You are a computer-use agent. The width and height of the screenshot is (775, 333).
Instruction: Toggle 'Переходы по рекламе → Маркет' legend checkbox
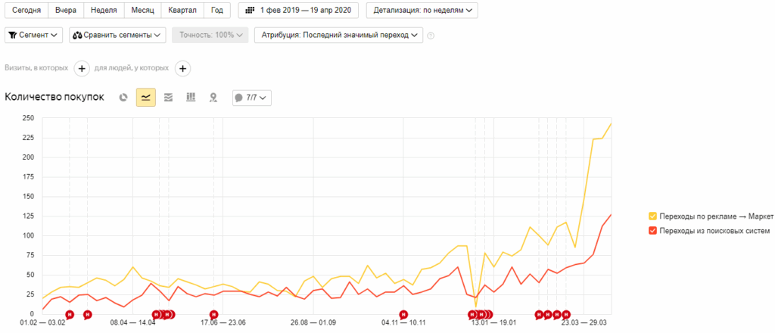pos(653,216)
